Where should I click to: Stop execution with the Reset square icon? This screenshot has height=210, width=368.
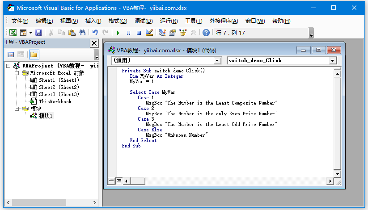(139, 33)
